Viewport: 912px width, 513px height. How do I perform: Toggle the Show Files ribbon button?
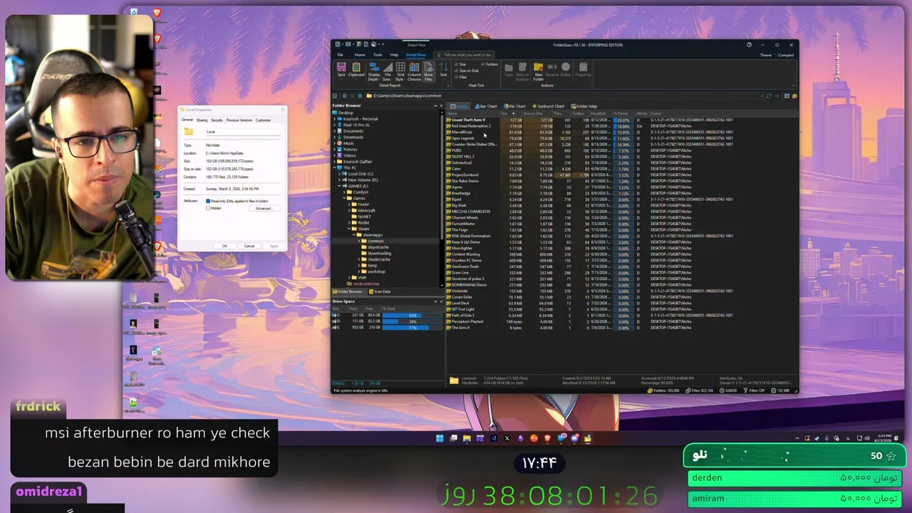pyautogui.click(x=428, y=71)
